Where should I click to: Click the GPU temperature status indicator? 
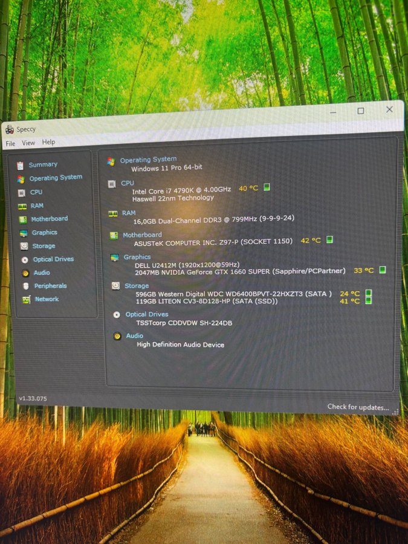coord(382,270)
